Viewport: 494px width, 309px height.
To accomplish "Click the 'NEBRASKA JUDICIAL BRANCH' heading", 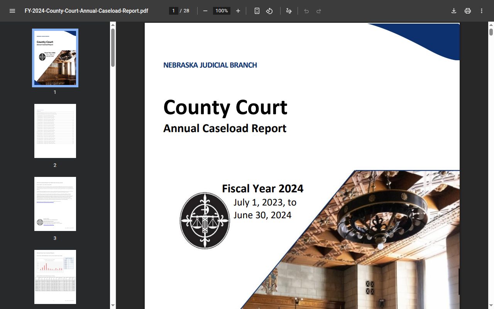I will [x=210, y=65].
